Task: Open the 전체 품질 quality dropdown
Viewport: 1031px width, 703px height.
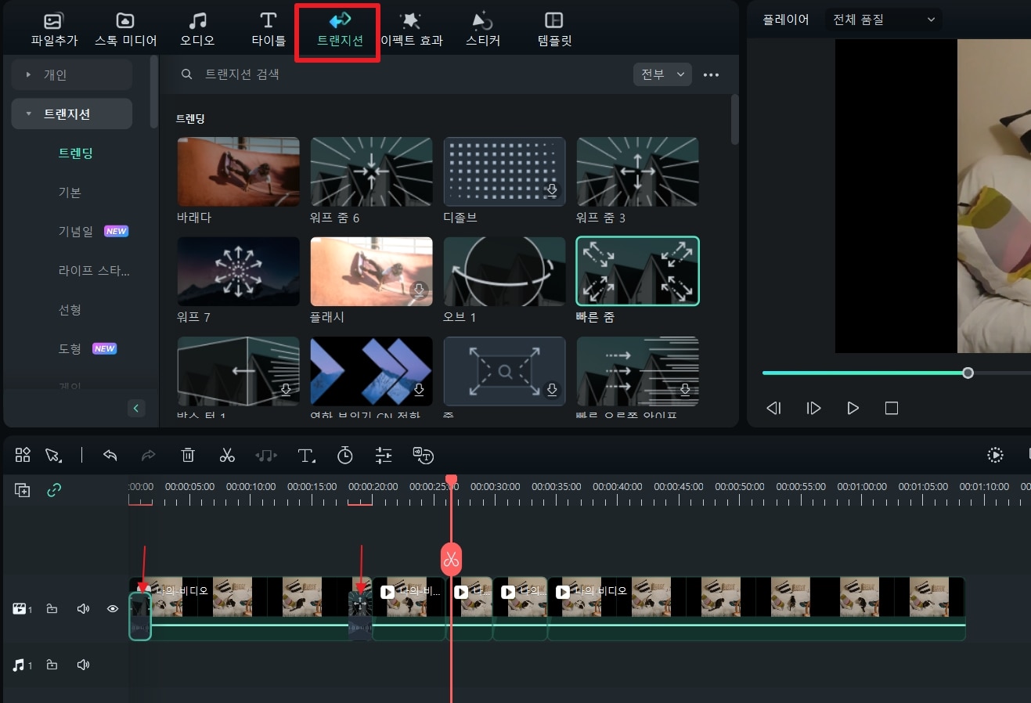Action: (884, 20)
